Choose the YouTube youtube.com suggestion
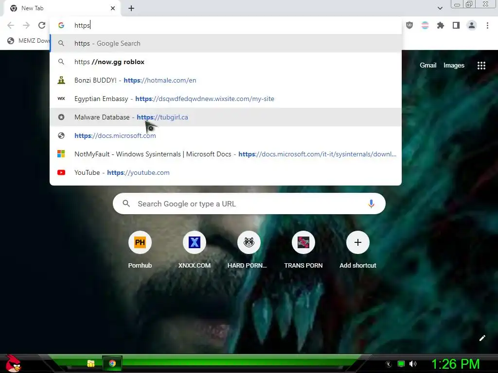Screen dimensions: 498x373 (226, 172)
